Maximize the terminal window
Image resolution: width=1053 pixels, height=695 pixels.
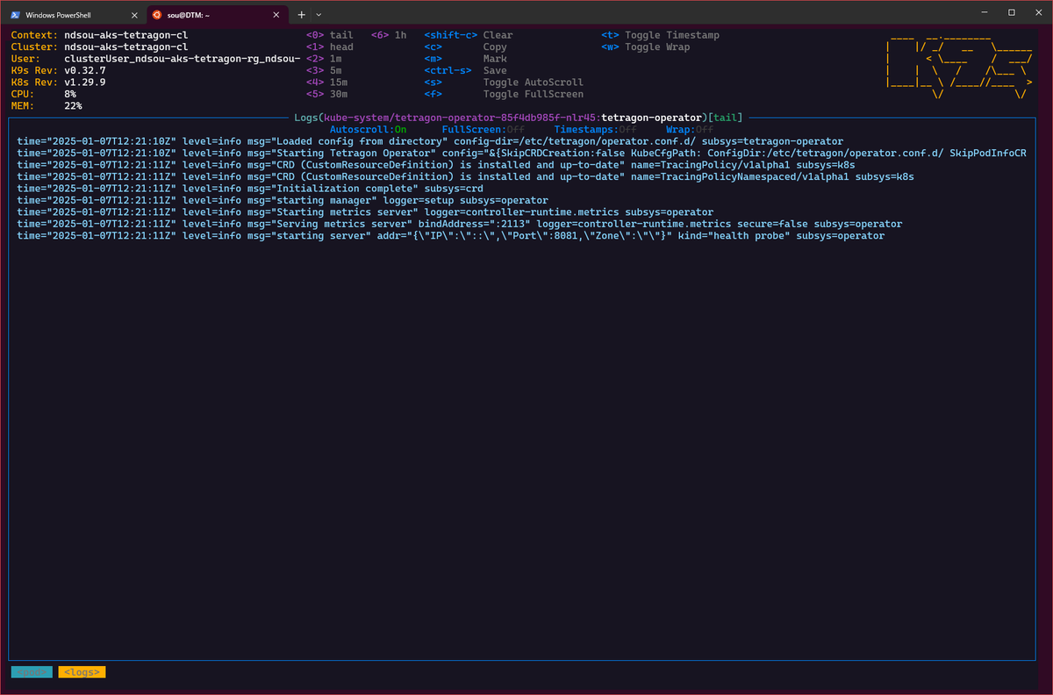(1012, 12)
